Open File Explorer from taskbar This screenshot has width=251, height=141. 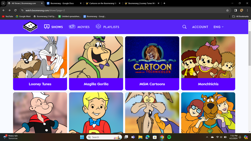click(140, 137)
